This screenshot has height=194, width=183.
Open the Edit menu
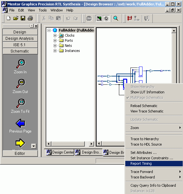coord(21,10)
